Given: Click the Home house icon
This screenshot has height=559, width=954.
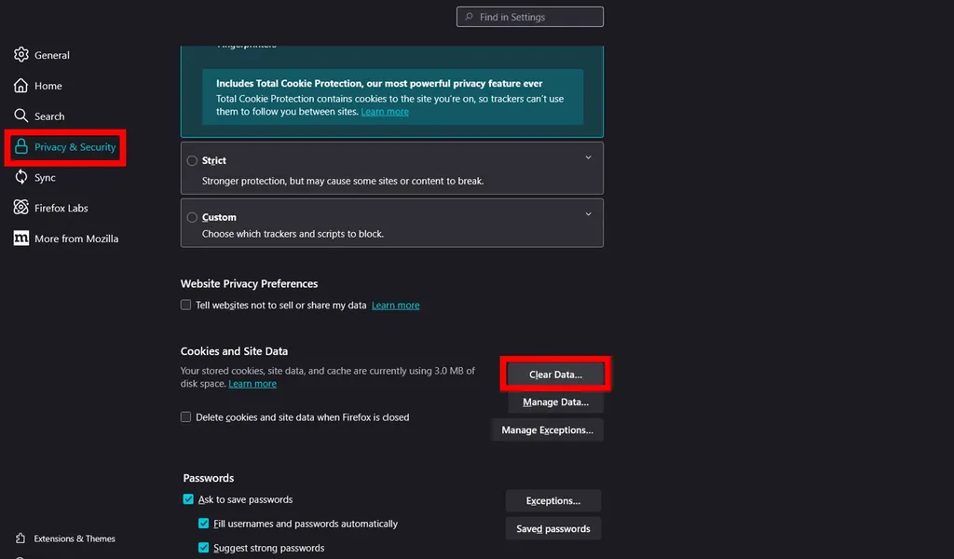Looking at the screenshot, I should 21,86.
